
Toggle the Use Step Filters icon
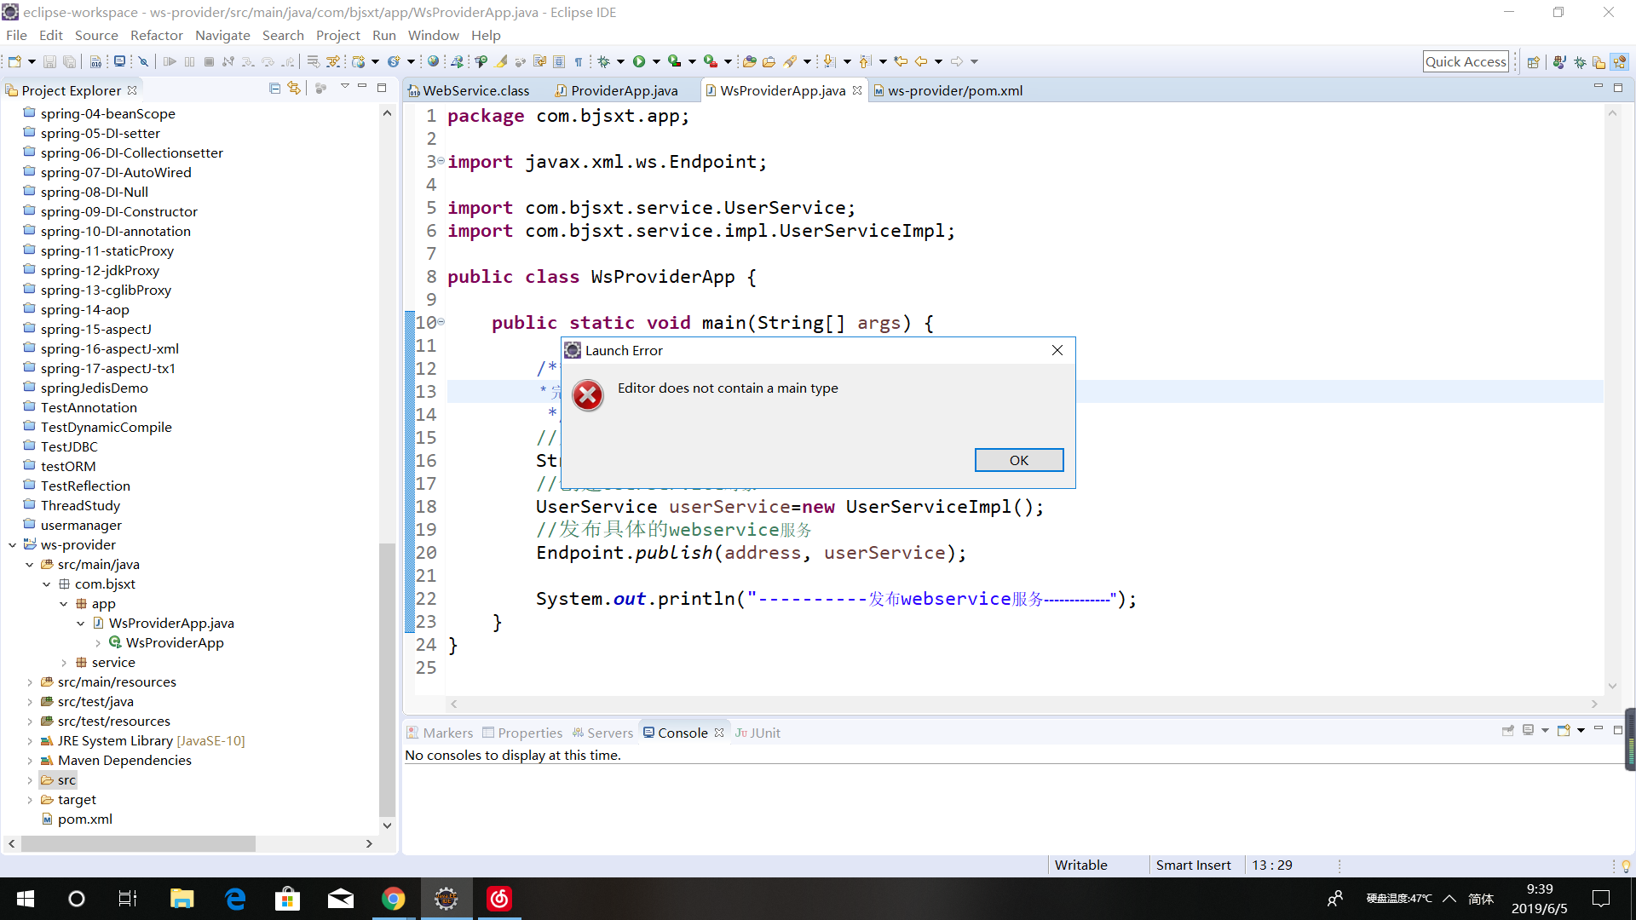click(333, 61)
